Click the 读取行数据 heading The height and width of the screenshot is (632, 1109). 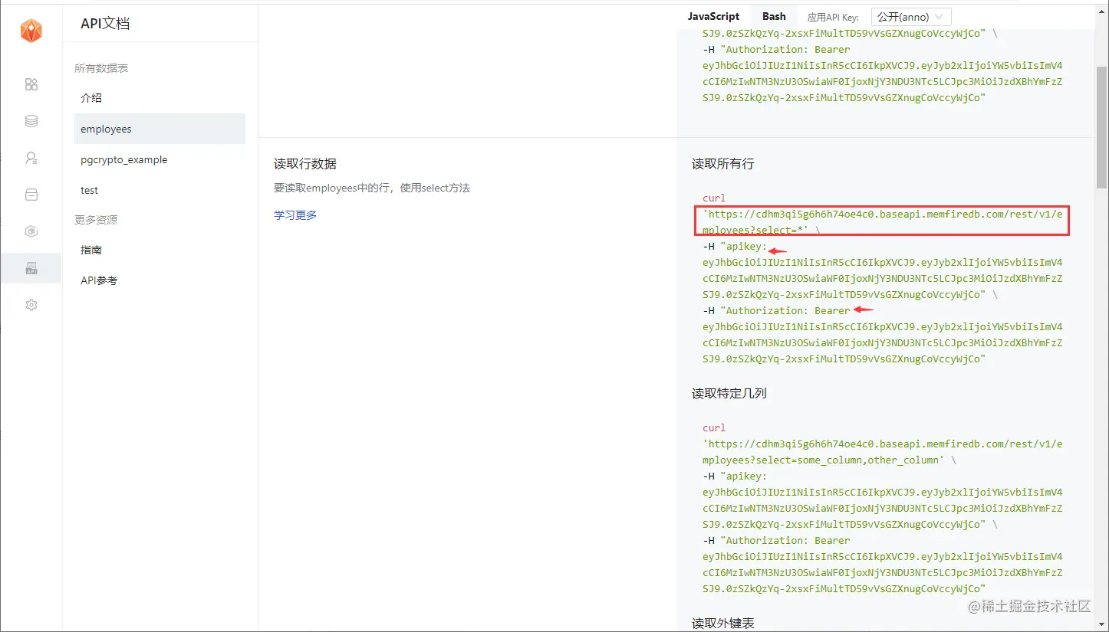coord(305,164)
